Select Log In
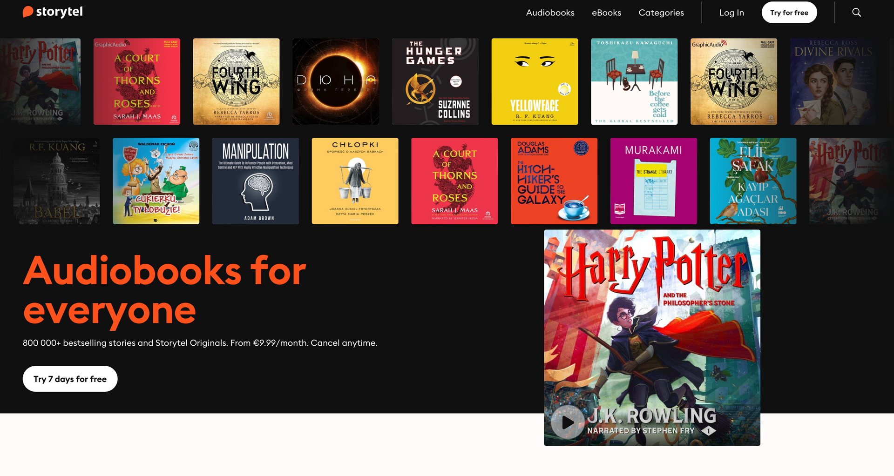Viewport: 894px width, 476px height. [731, 13]
